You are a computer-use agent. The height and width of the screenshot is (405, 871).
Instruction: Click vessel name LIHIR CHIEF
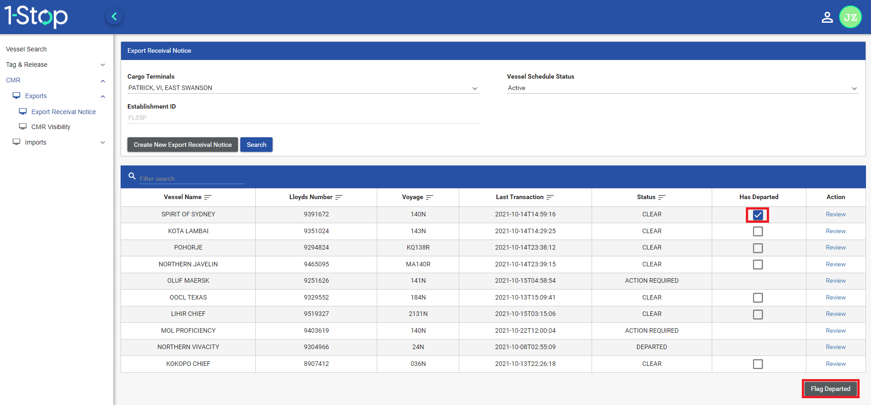coord(188,314)
